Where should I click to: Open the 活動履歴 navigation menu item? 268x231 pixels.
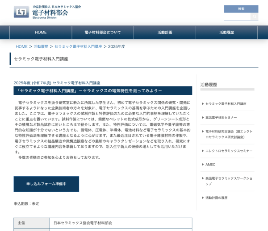226,33
